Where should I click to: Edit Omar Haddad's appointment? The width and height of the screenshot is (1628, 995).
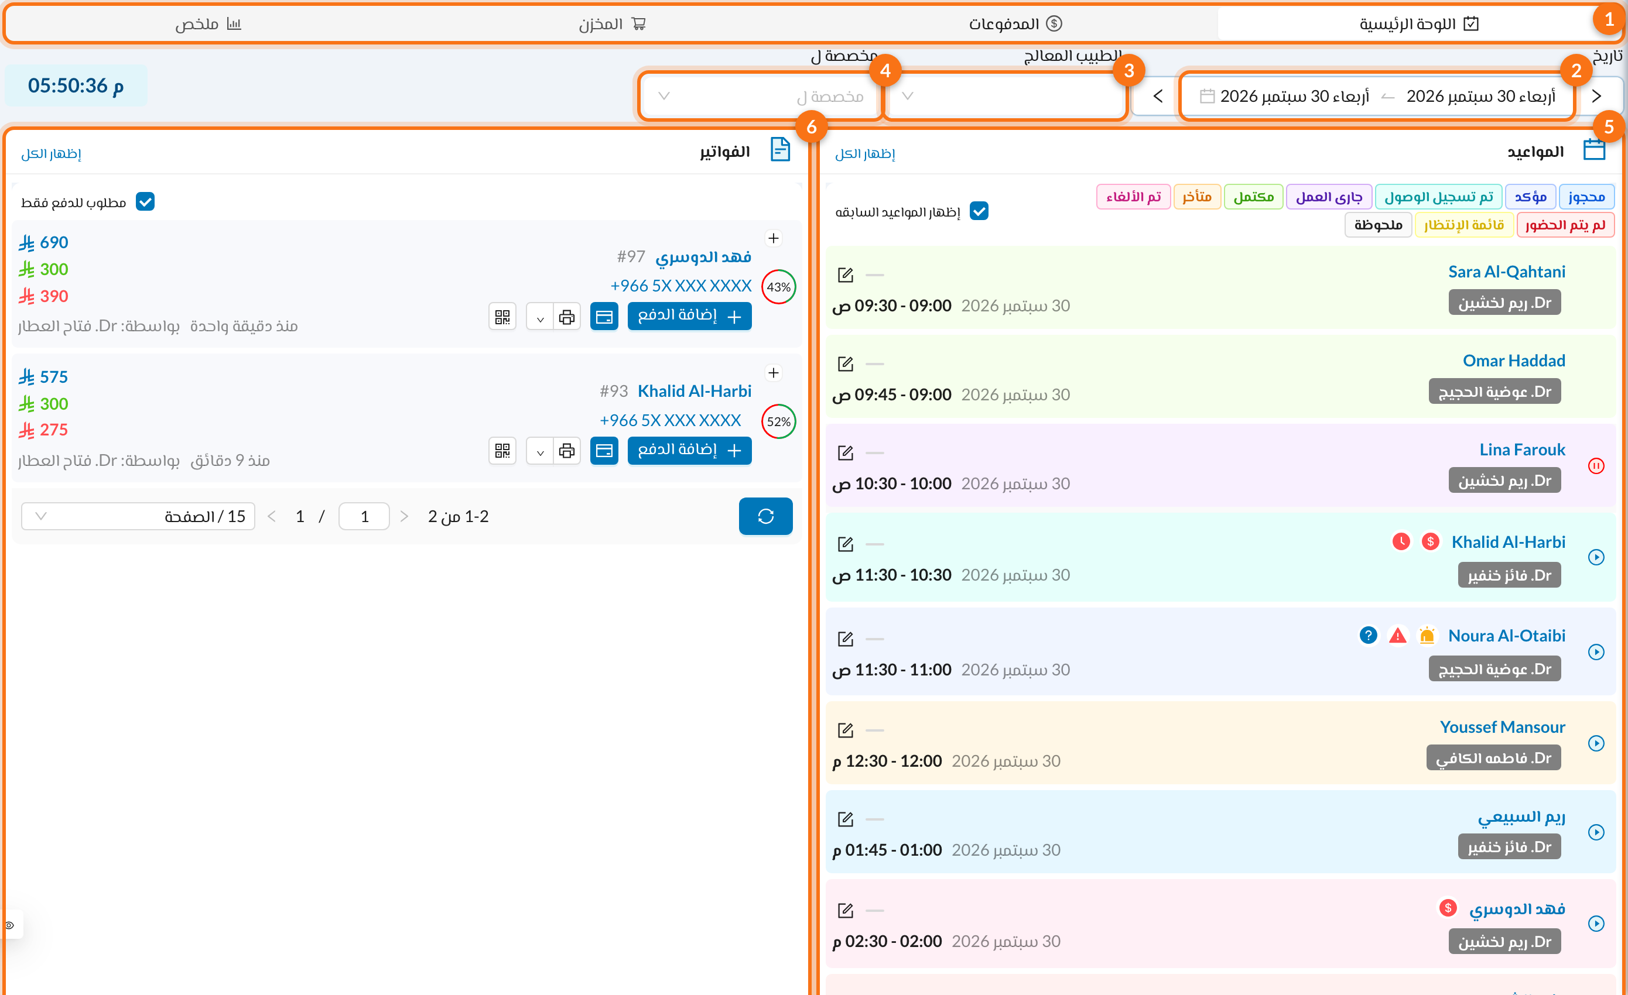click(x=846, y=364)
